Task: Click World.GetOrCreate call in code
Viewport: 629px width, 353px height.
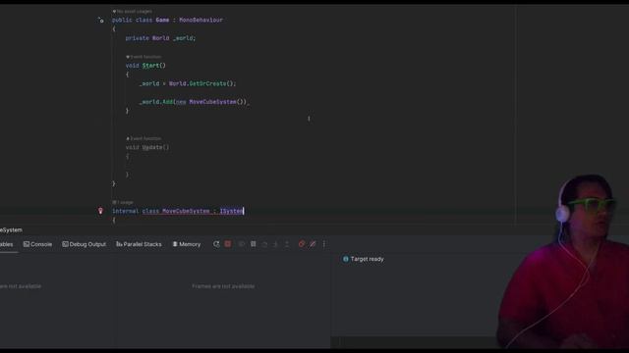Action: click(x=202, y=83)
